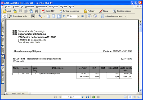The width and height of the screenshot is (143, 100).
Task: Click the minus zoom out button
Action: (64, 16)
